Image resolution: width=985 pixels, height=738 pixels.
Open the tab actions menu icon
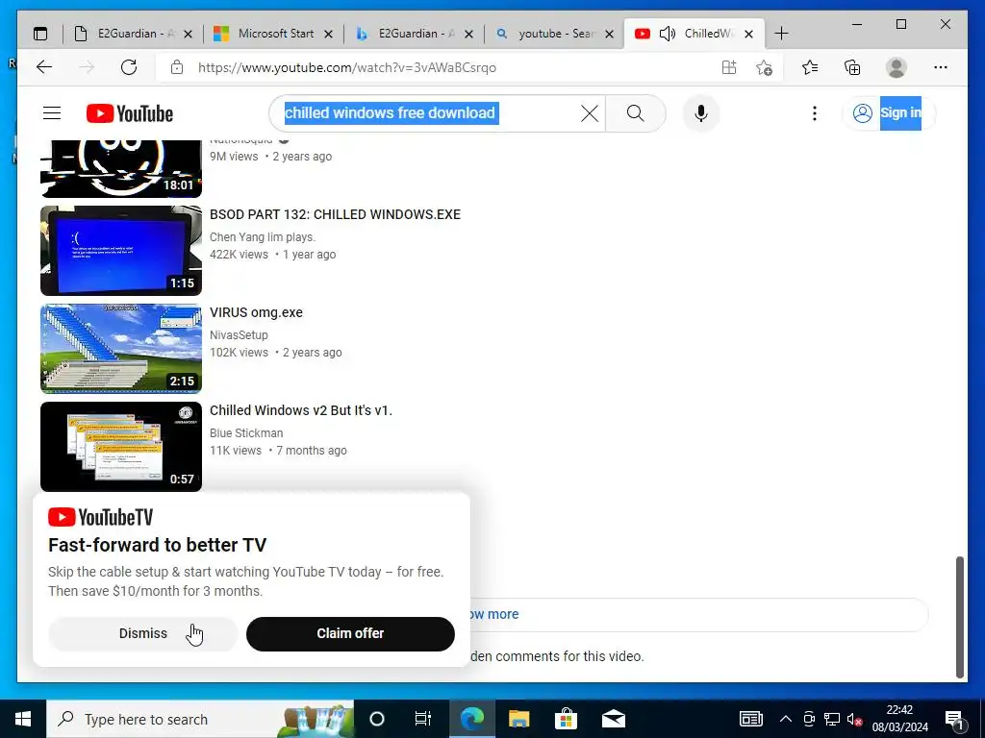pos(40,34)
